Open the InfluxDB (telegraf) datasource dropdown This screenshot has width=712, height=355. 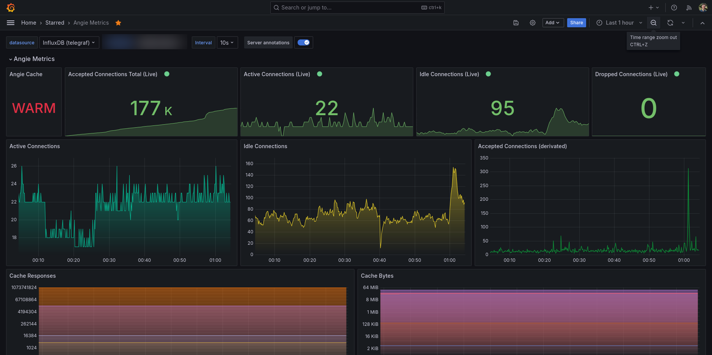tap(69, 42)
